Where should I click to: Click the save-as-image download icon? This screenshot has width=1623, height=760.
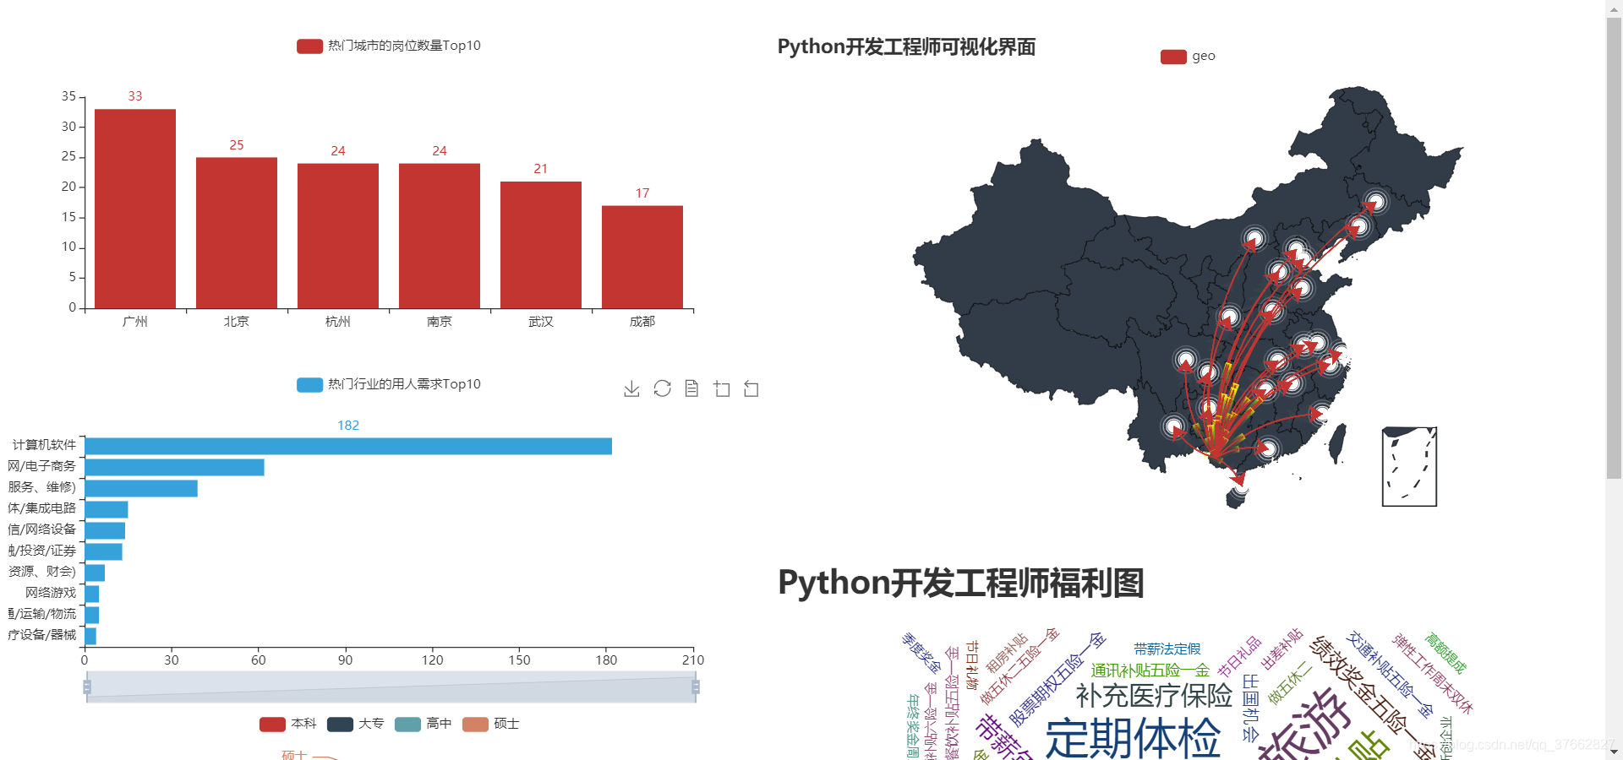click(631, 388)
